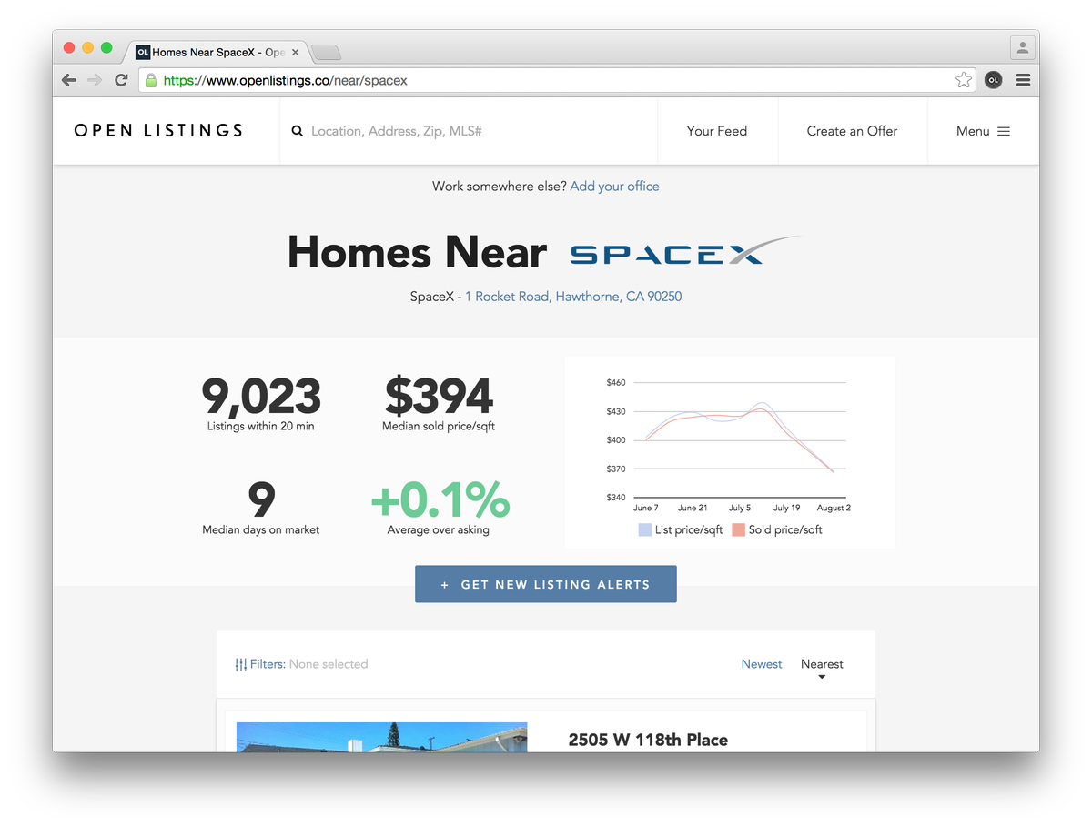Click the browser back arrow
This screenshot has height=827, width=1092.
(x=69, y=80)
